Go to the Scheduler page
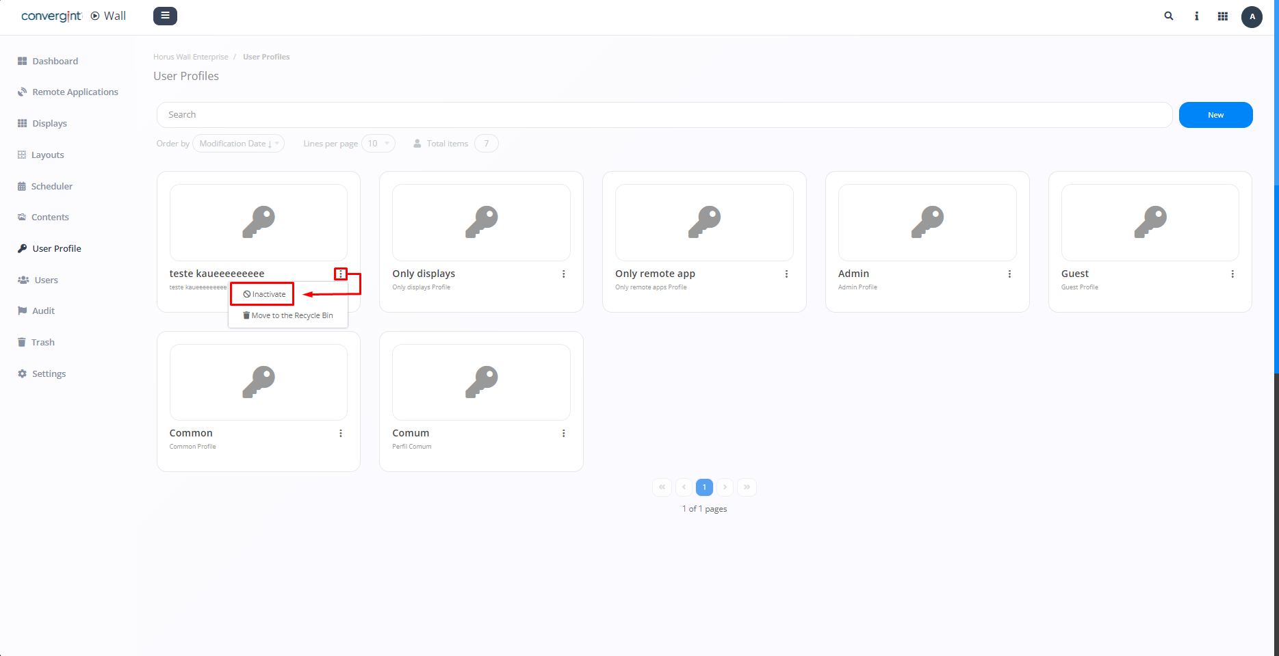Screen dimensions: 1279x656 click(51, 186)
